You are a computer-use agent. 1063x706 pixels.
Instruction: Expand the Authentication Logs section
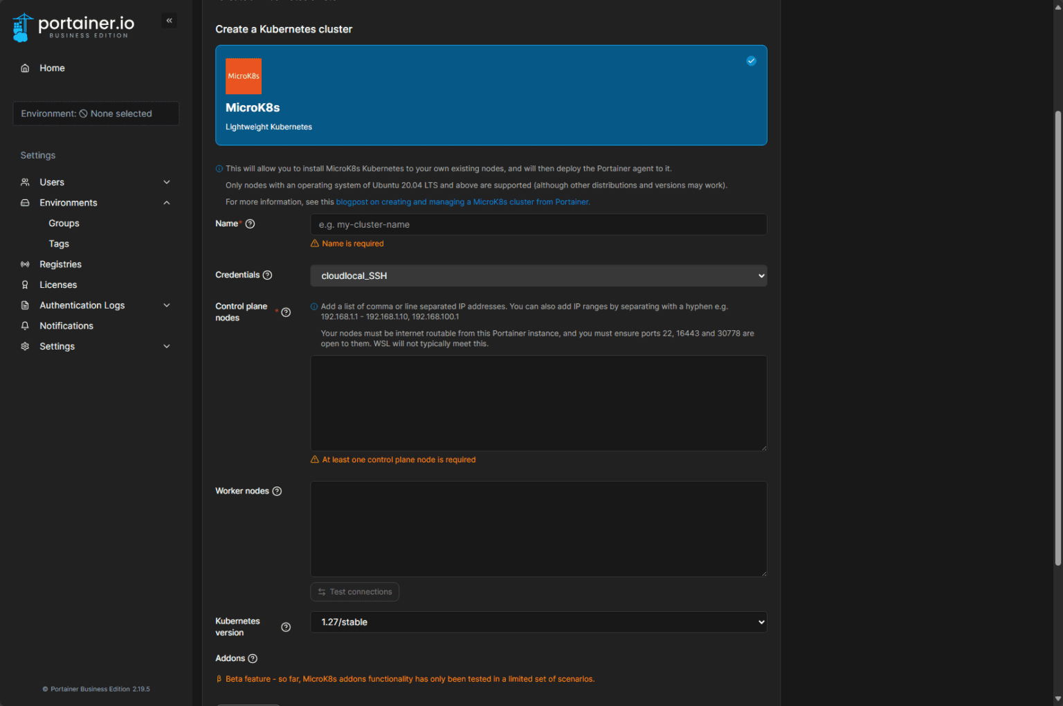point(96,305)
